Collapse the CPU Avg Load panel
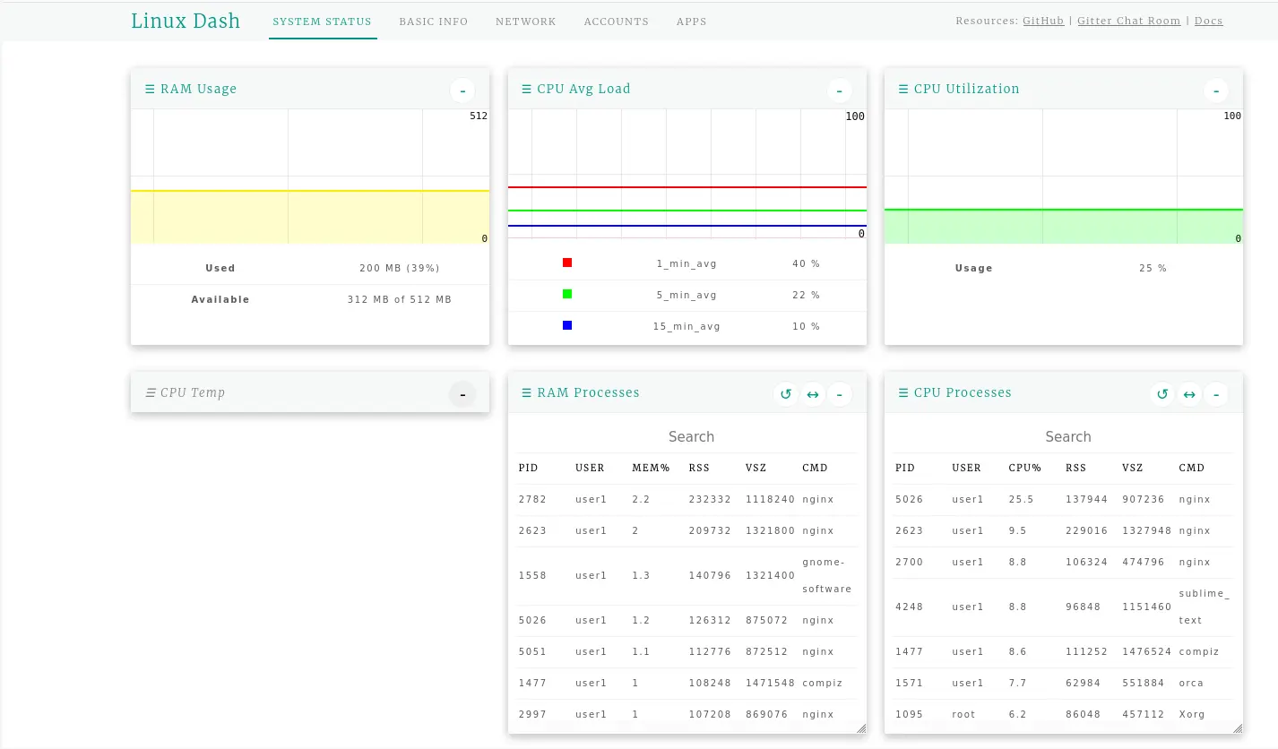This screenshot has width=1278, height=749. click(839, 90)
